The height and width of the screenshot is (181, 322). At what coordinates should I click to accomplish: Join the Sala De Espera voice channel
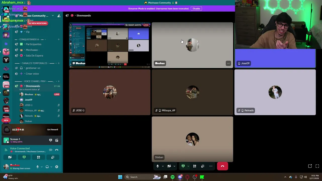point(38,56)
